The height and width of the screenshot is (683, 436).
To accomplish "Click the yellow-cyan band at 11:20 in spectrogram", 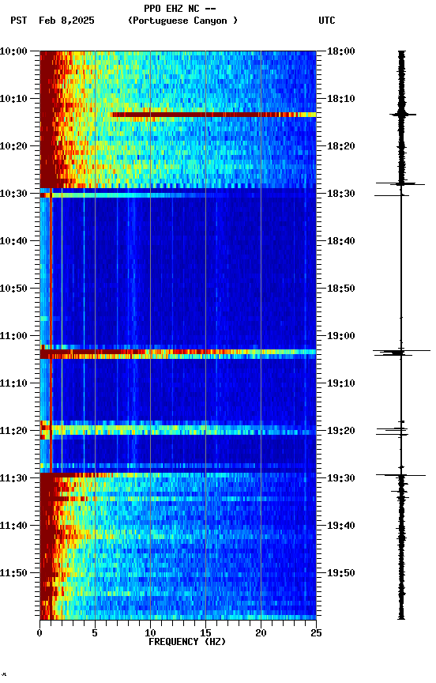I will click(x=178, y=430).
